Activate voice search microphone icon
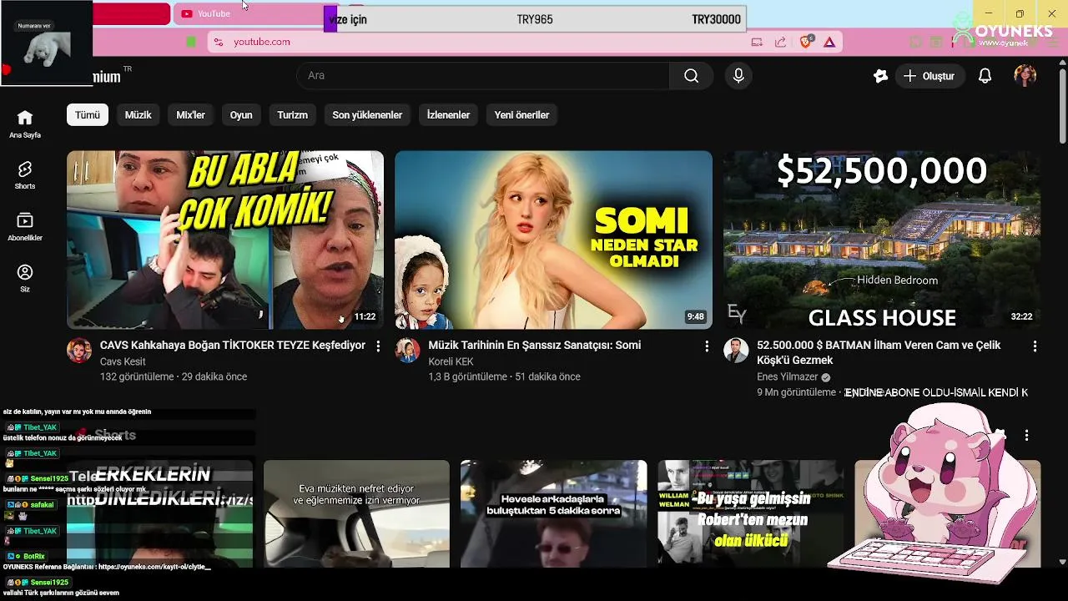Viewport: 1068px width, 601px height. tap(738, 76)
